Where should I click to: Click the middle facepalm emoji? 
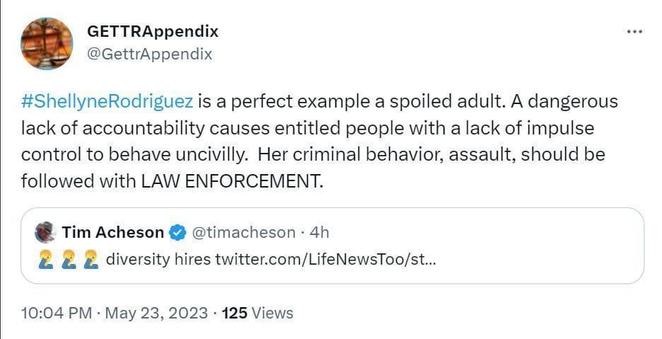point(68,259)
